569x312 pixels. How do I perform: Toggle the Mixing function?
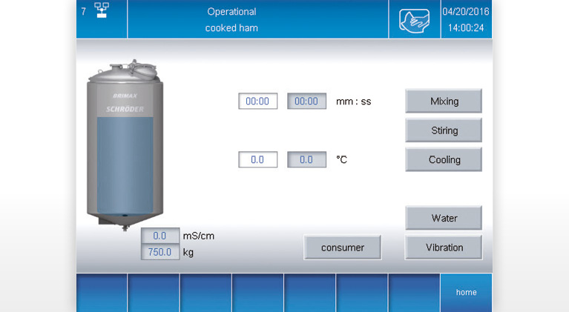point(444,101)
